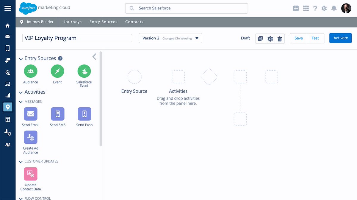
Task: Click the Salesforce Marketing Cloud logo
Action: [x=45, y=8]
